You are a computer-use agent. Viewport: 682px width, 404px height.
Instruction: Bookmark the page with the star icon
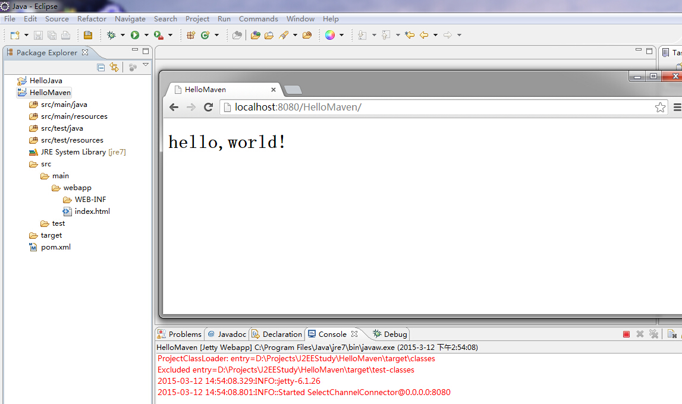(660, 108)
